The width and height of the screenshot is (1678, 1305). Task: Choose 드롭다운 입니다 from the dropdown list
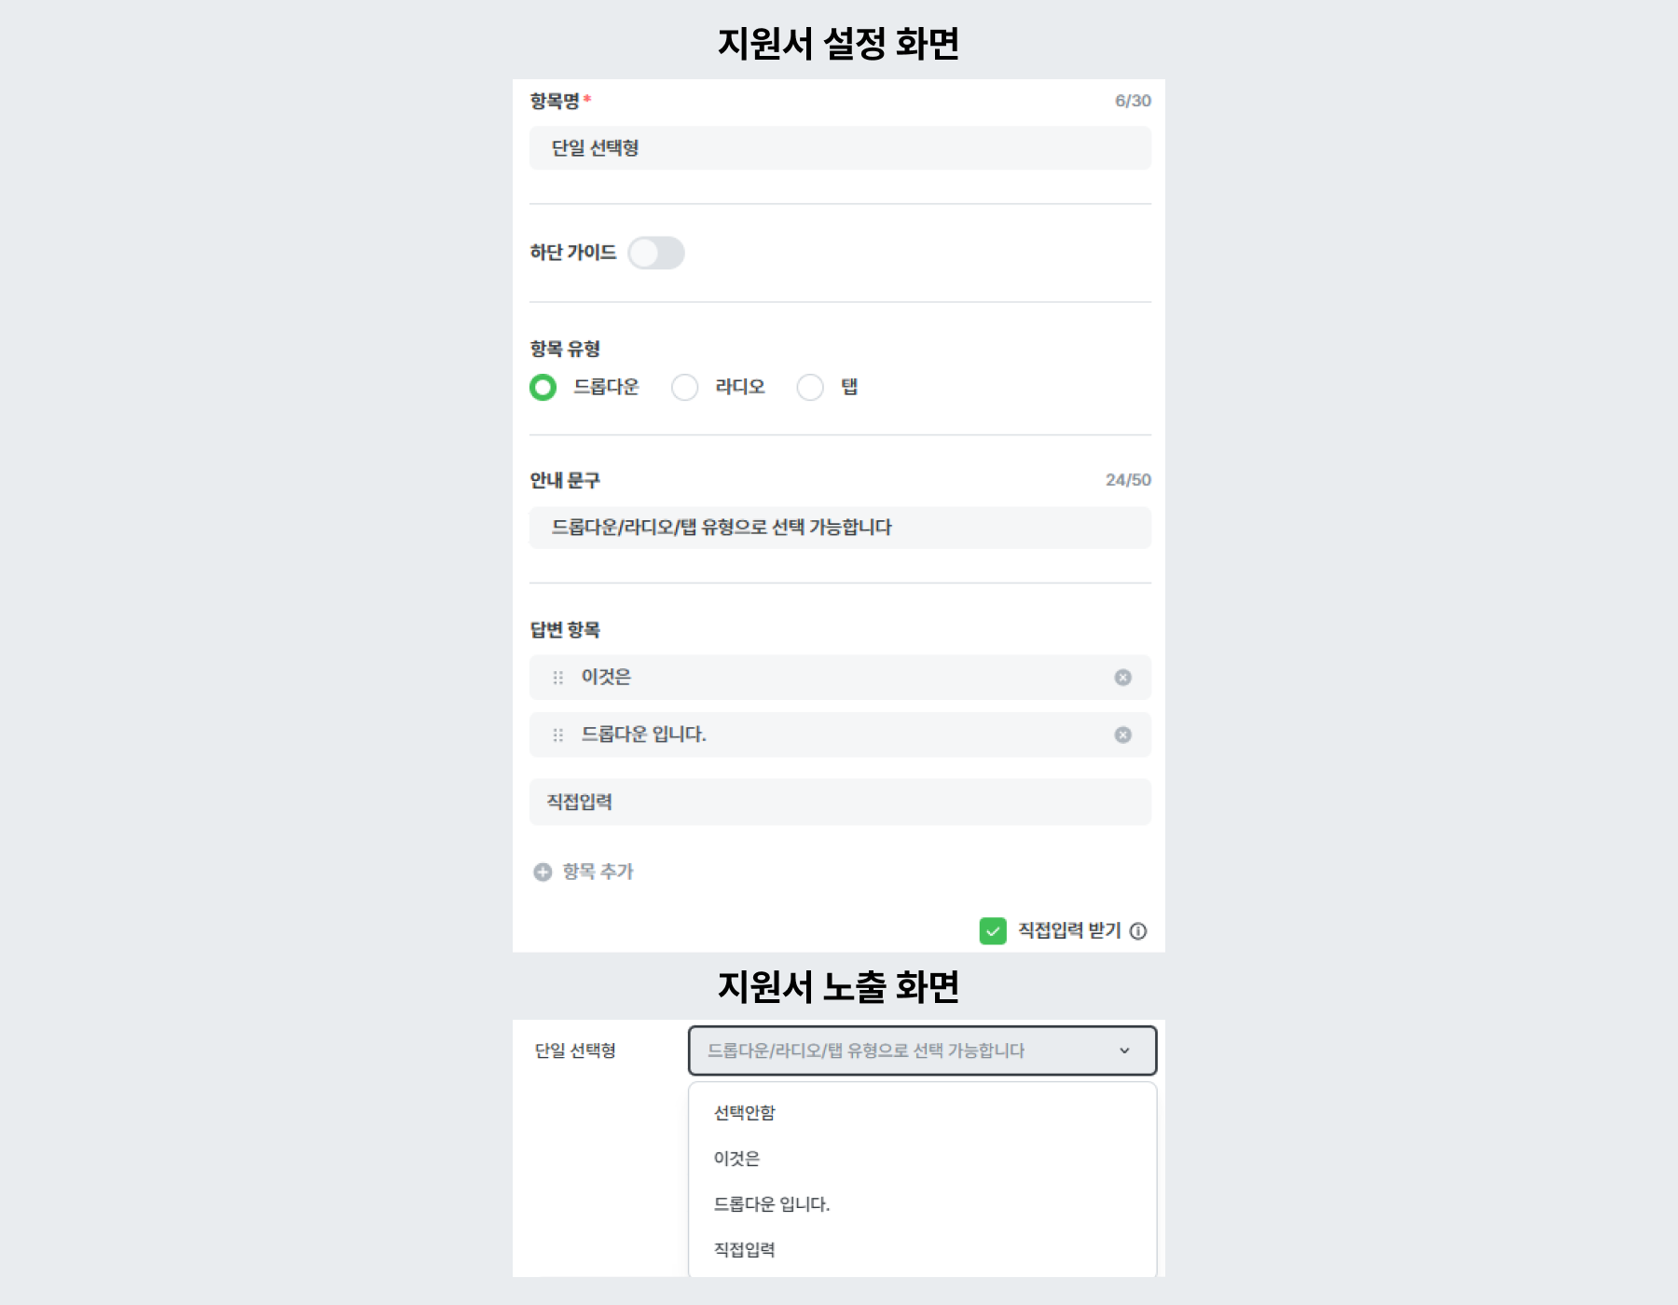tap(772, 1204)
